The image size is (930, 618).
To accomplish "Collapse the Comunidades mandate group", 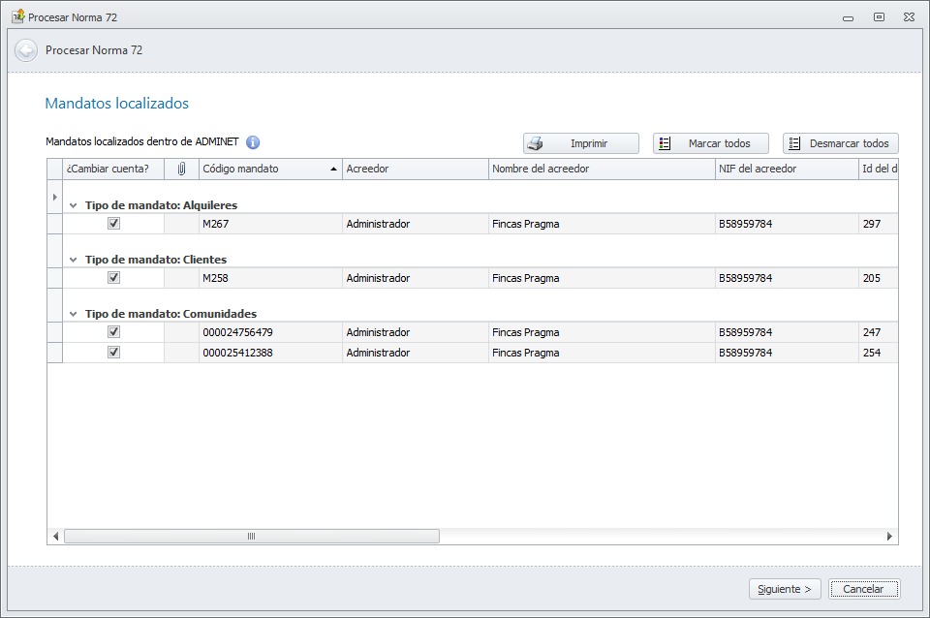I will point(74,314).
